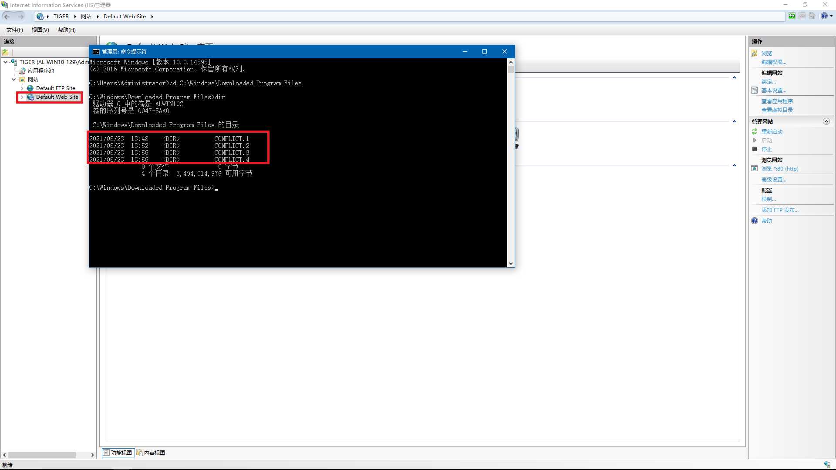Screen dimensions: 836x470
Task: Open the 视图(V) menu
Action: point(40,30)
